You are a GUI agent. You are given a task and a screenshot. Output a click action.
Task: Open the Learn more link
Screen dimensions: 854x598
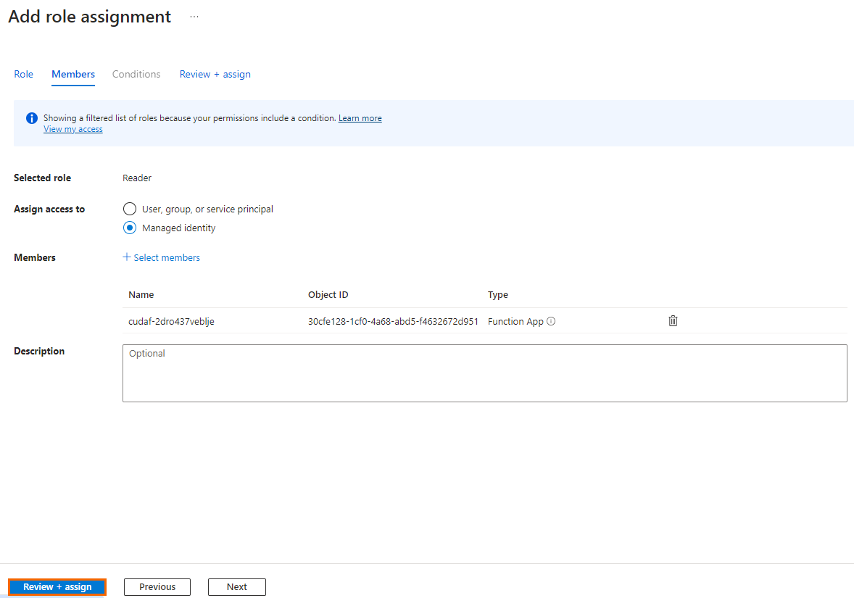[x=360, y=117]
